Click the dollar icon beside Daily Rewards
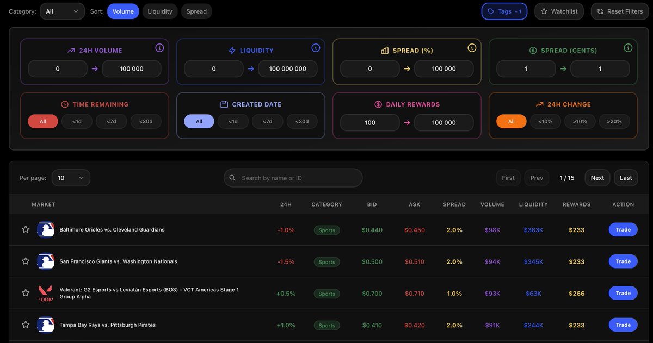This screenshot has height=343, width=653. [378, 104]
